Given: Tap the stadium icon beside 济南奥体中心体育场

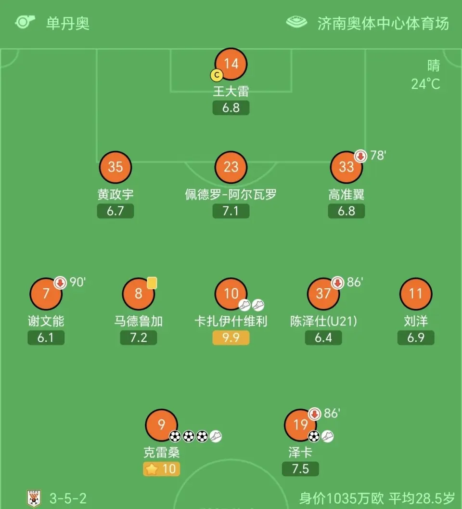Looking at the screenshot, I should 296,22.
